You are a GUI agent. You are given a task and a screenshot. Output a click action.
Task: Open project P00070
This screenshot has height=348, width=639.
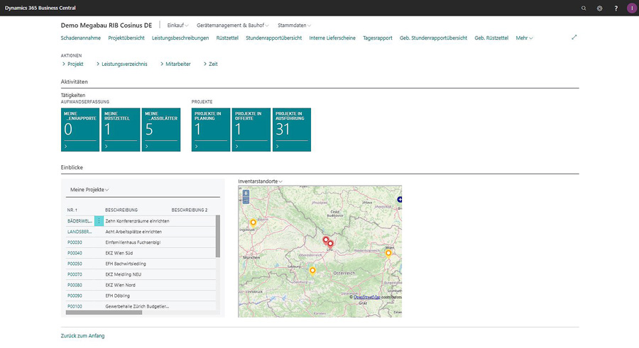point(75,274)
